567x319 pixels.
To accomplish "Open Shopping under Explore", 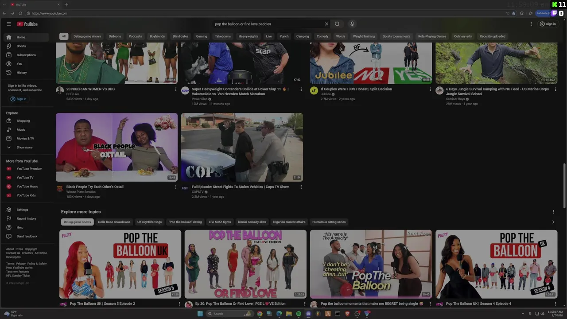I will click(x=27, y=121).
